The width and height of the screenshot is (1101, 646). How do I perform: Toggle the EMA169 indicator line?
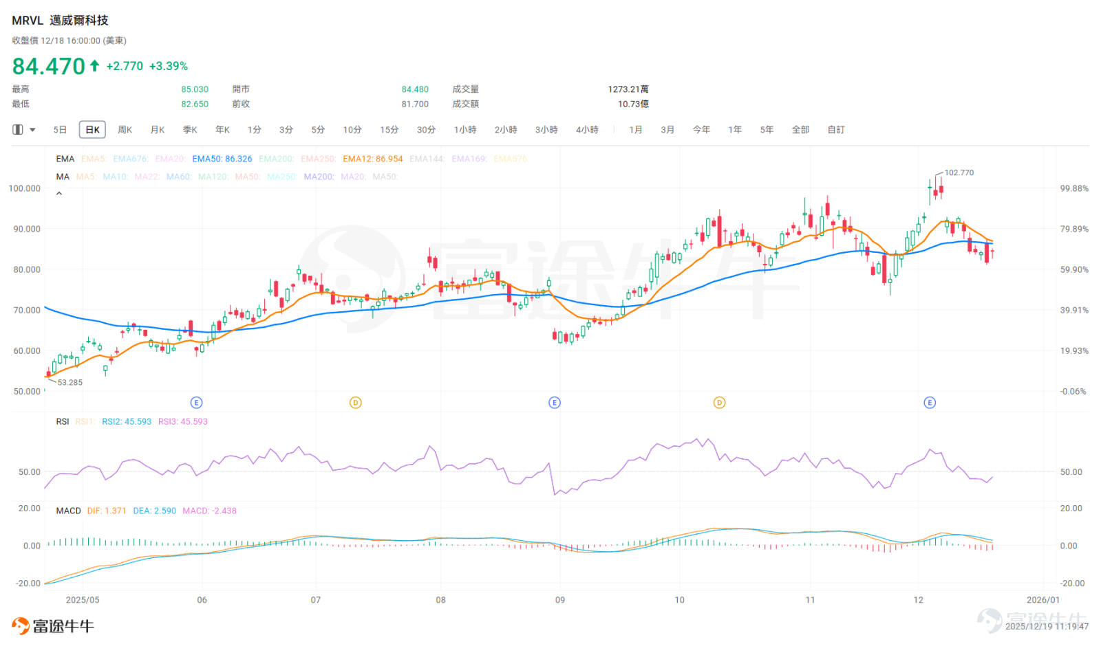point(469,159)
